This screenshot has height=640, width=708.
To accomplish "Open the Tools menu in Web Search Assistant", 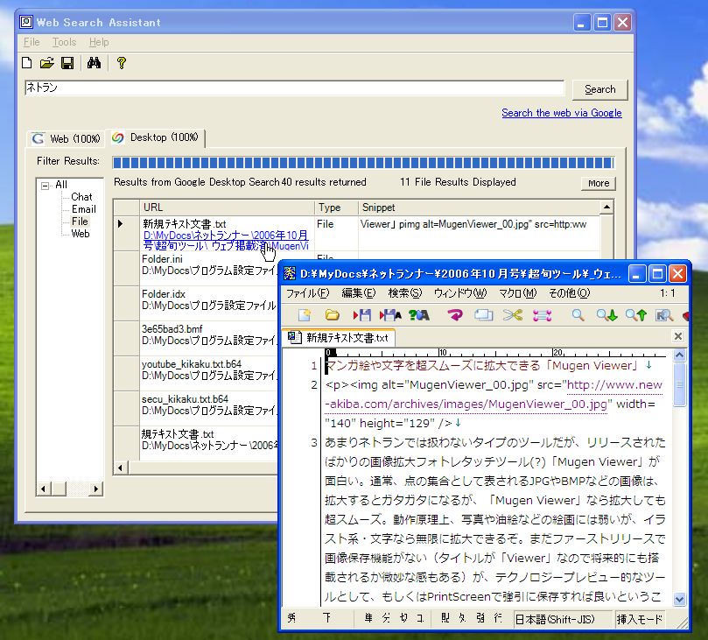I will point(64,42).
